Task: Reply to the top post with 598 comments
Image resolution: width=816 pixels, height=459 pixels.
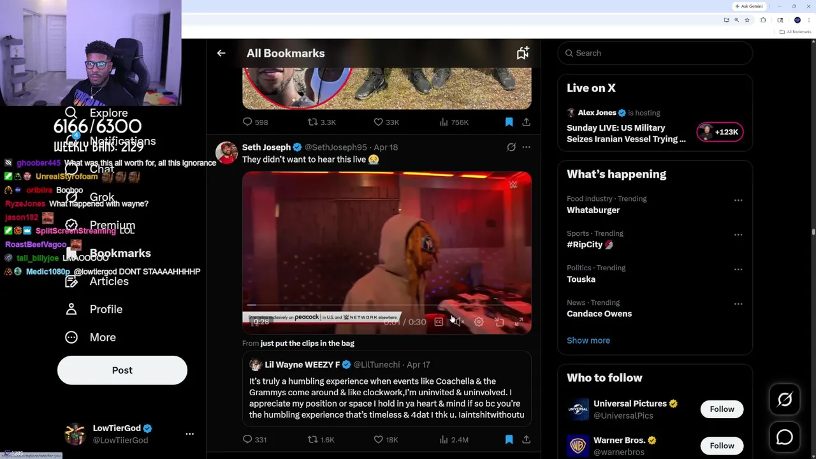Action: [255, 122]
